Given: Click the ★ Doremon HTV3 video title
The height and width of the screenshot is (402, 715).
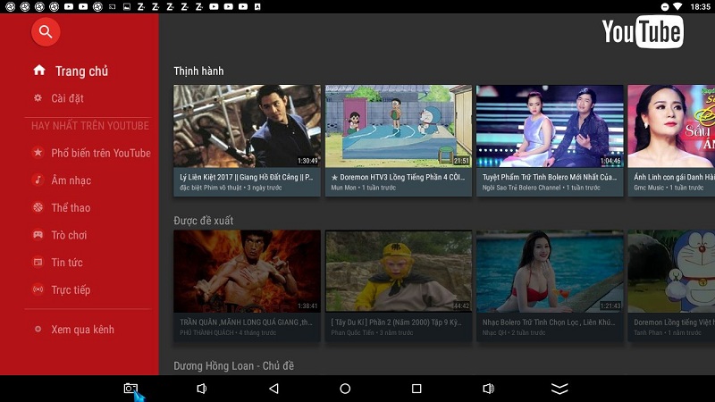Looking at the screenshot, I should (398, 177).
